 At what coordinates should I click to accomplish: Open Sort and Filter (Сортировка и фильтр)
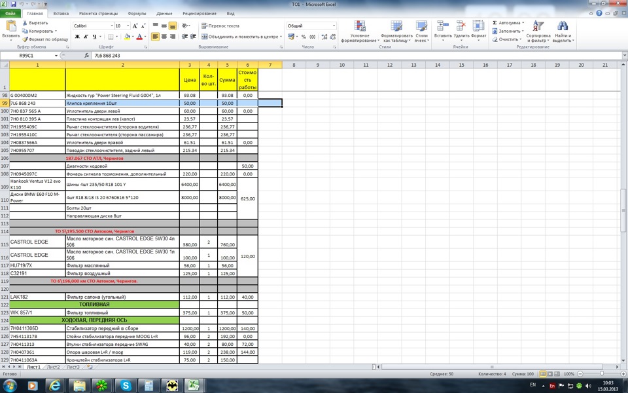pyautogui.click(x=538, y=31)
